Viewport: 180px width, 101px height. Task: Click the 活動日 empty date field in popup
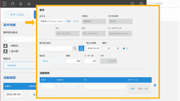(x=48, y=87)
